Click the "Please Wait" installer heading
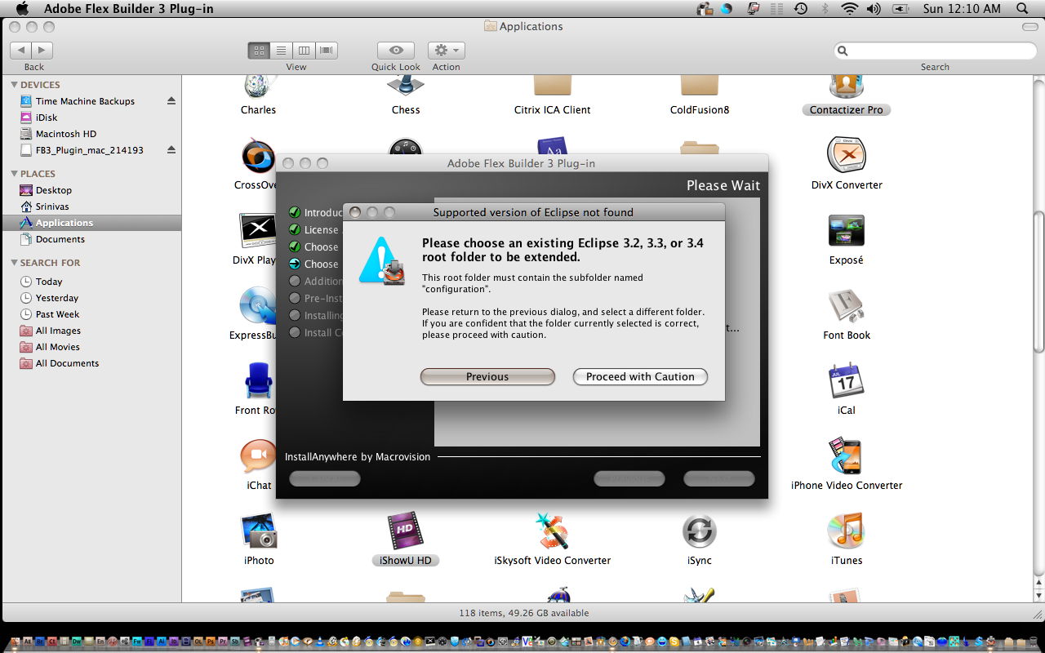 click(723, 185)
